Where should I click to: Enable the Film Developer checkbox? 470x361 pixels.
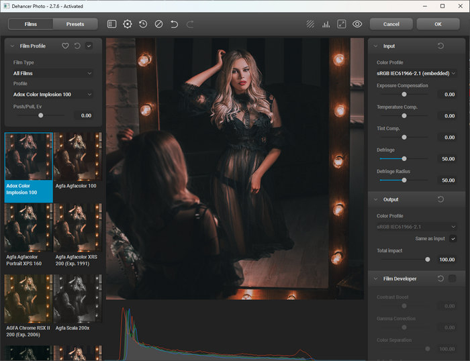click(x=453, y=278)
